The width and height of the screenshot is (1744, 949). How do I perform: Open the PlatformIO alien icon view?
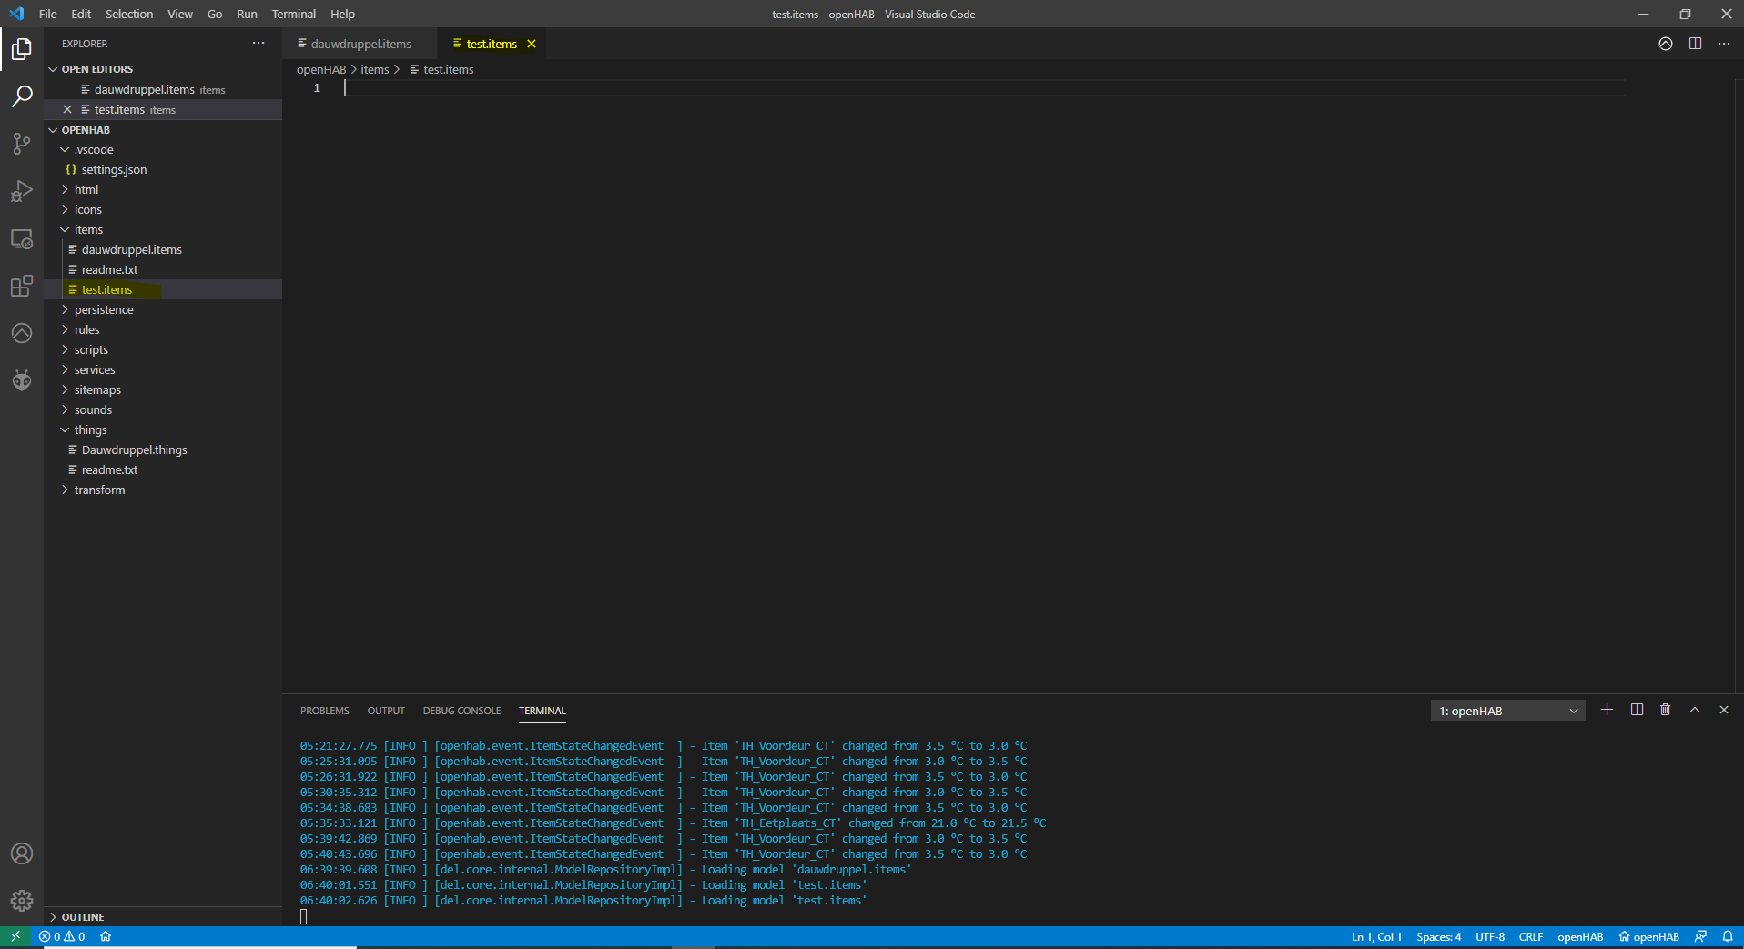click(x=22, y=380)
